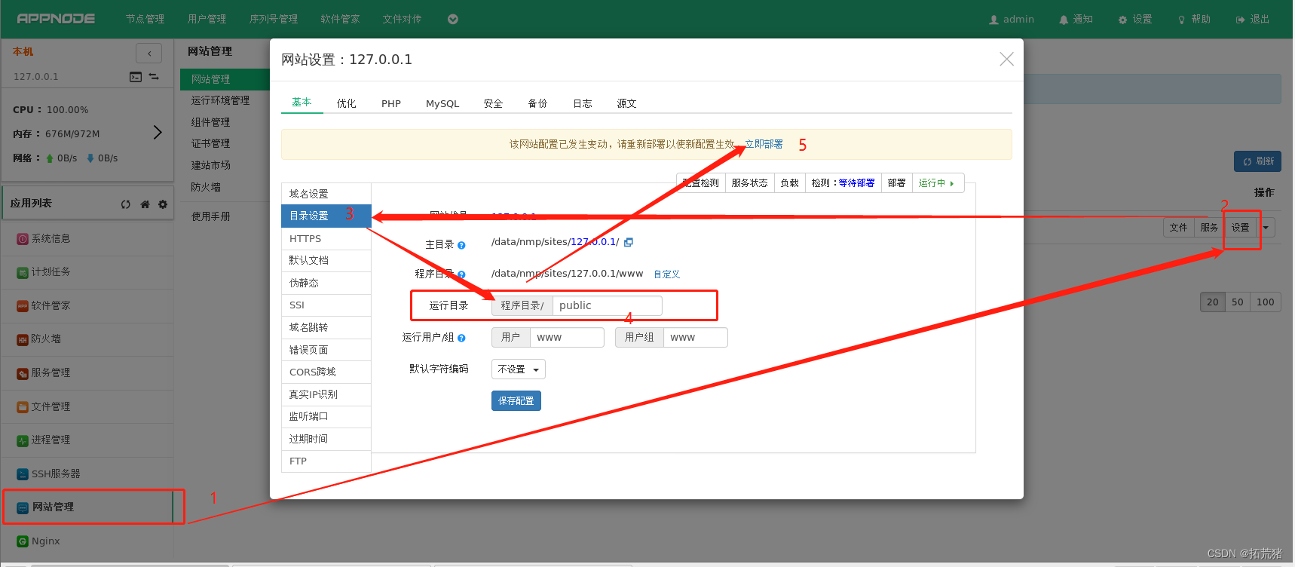Screen dimensions: 1295x567
Task: Select CORS跨域 in the settings list
Action: (x=326, y=372)
